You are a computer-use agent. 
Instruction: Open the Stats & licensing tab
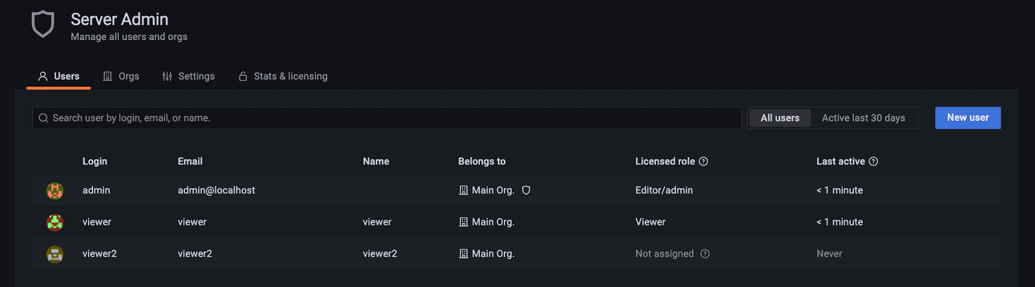coord(283,76)
